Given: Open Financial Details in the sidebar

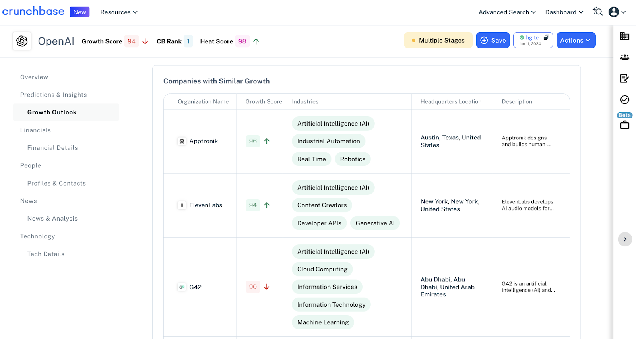Looking at the screenshot, I should click(52, 148).
